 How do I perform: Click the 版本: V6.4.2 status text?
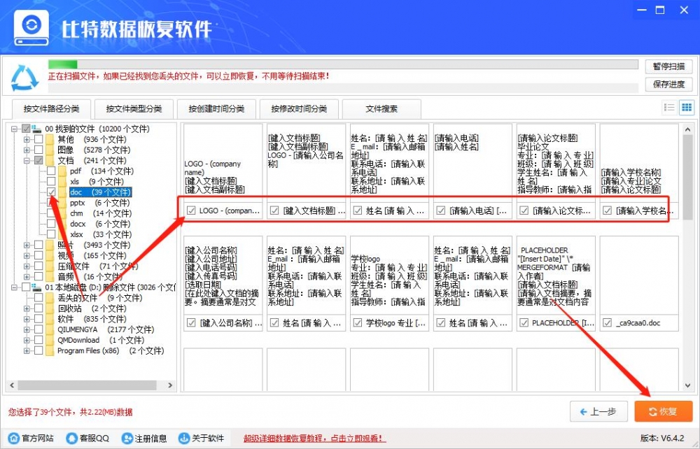tap(662, 439)
